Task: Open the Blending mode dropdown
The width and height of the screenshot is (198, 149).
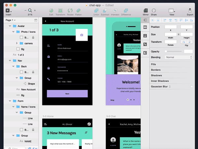Action: pos(179,57)
